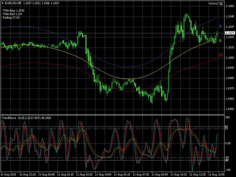
Task: Click the Victory7 smiley face icon
Action: [x=221, y=4]
